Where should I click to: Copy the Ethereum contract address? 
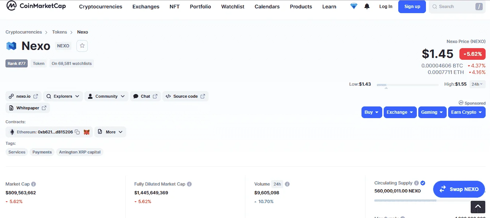click(x=77, y=132)
